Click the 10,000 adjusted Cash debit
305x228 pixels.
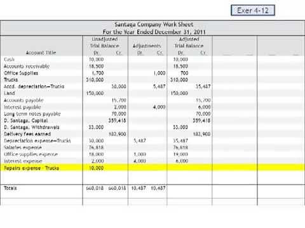[180, 60]
